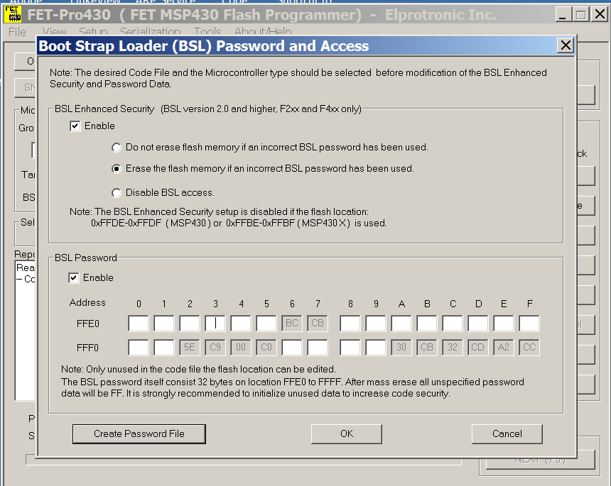Click the C9 field in FFF0 row
The height and width of the screenshot is (486, 611).
(215, 348)
